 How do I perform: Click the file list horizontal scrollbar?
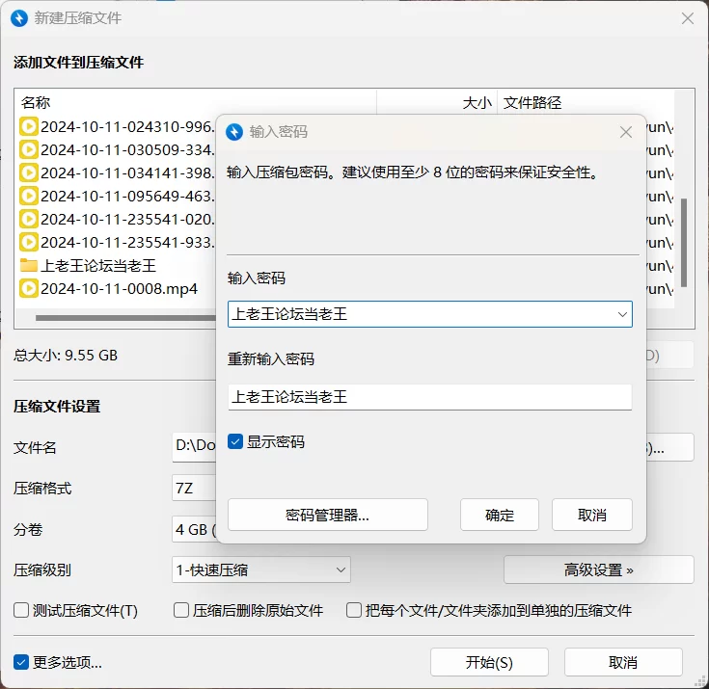click(x=125, y=318)
